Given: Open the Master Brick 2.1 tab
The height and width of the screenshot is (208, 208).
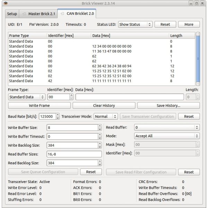Looking at the screenshot, I should (38, 14).
